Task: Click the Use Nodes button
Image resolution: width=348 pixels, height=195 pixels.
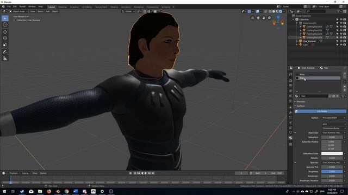Action: tap(320, 111)
